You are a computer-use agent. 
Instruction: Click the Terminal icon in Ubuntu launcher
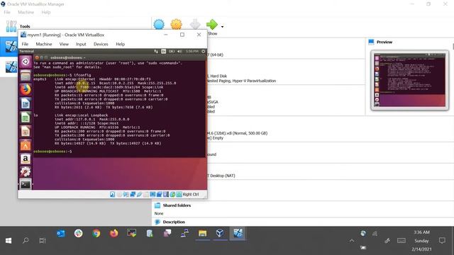pos(26,184)
